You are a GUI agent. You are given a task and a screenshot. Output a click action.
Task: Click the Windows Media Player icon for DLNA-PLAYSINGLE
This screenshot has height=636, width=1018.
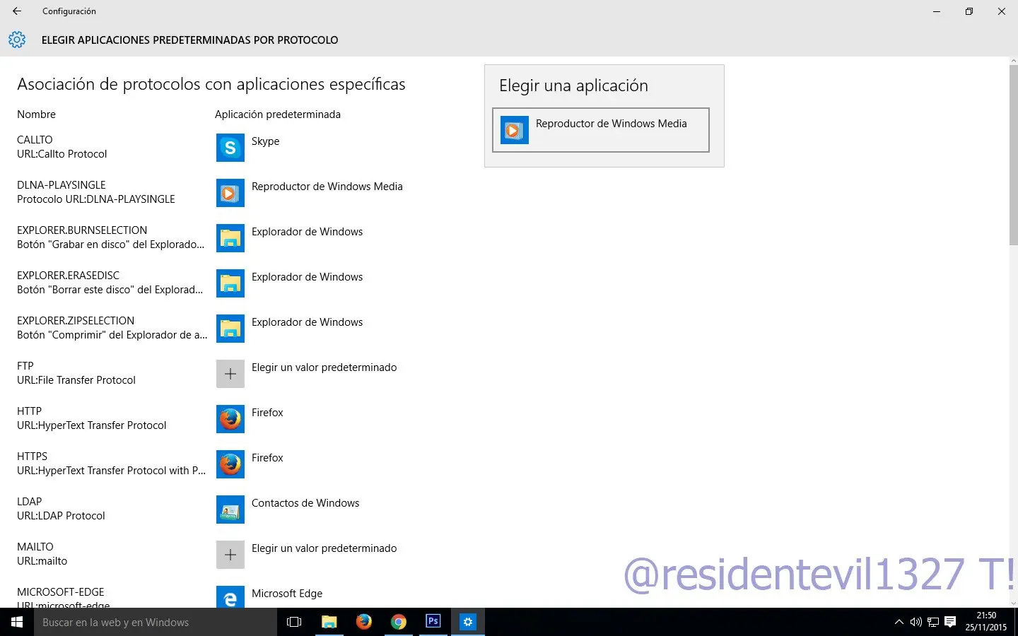[x=230, y=193]
